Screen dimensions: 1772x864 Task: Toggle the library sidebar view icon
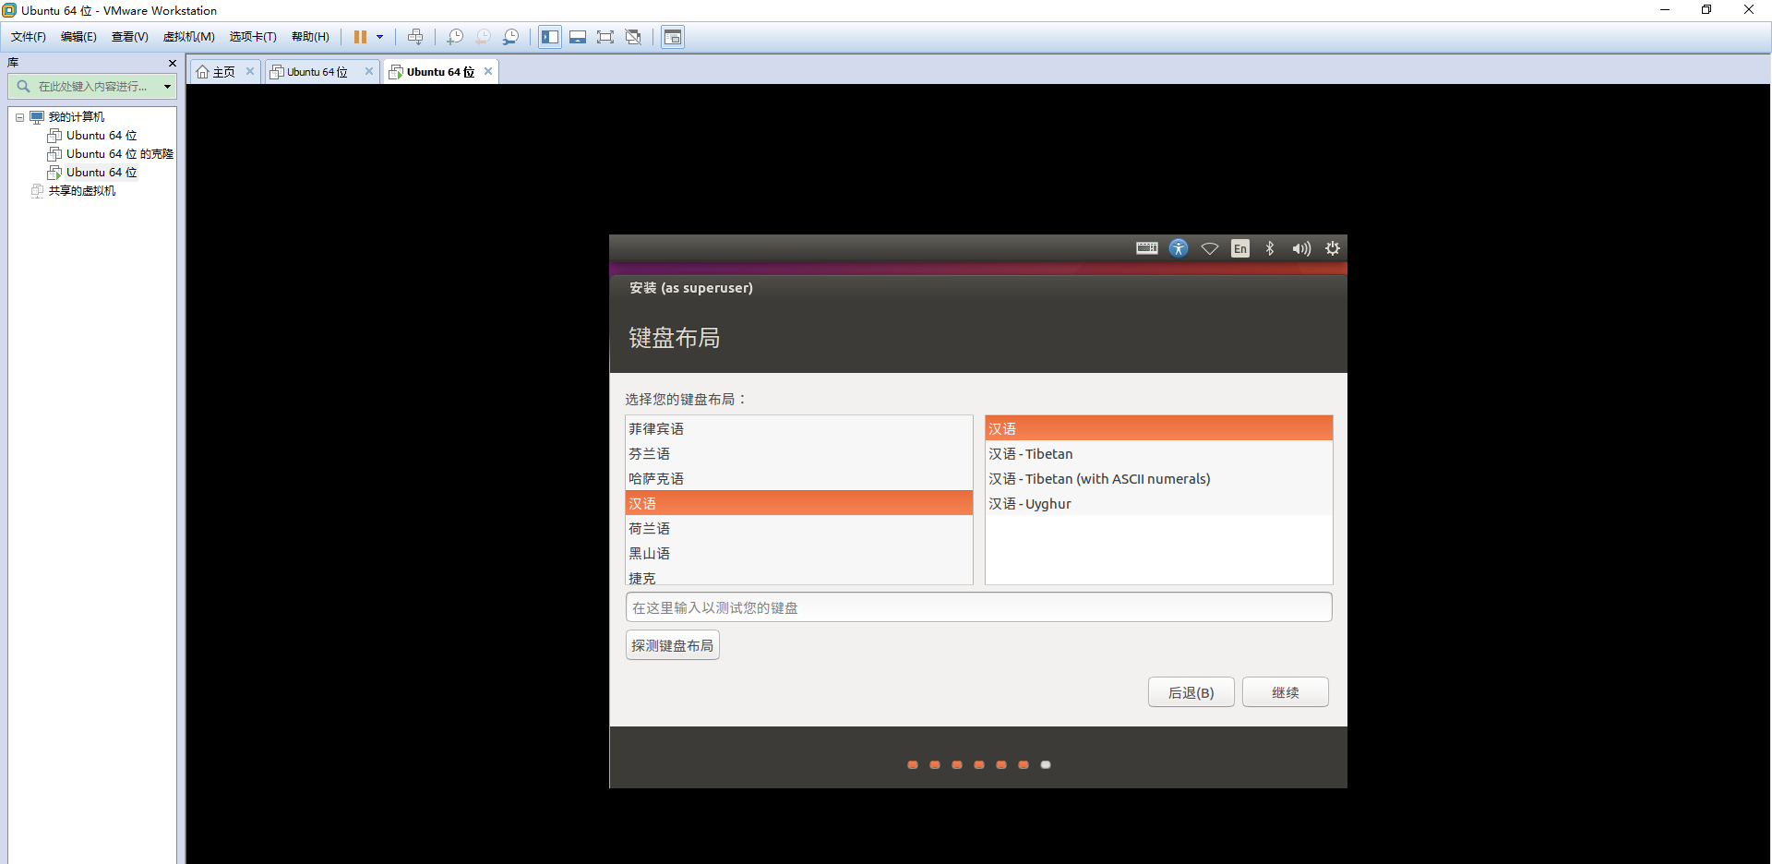550,37
